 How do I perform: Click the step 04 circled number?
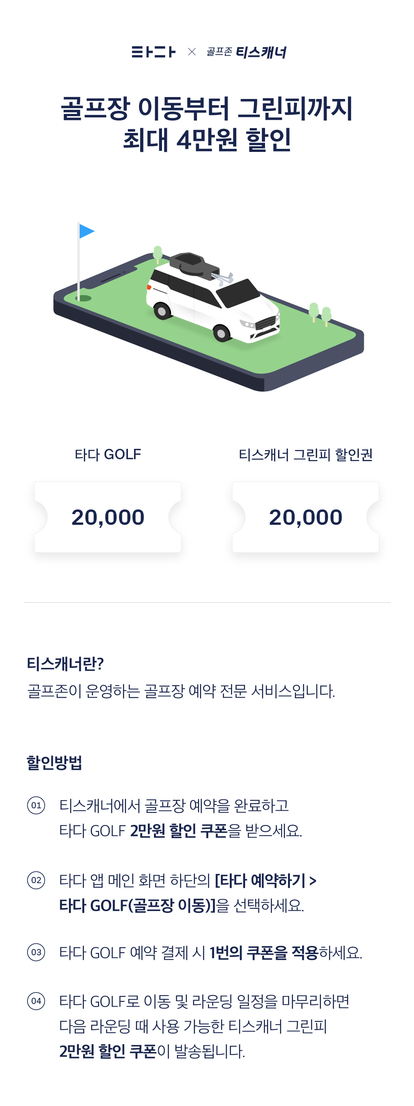tap(36, 1001)
